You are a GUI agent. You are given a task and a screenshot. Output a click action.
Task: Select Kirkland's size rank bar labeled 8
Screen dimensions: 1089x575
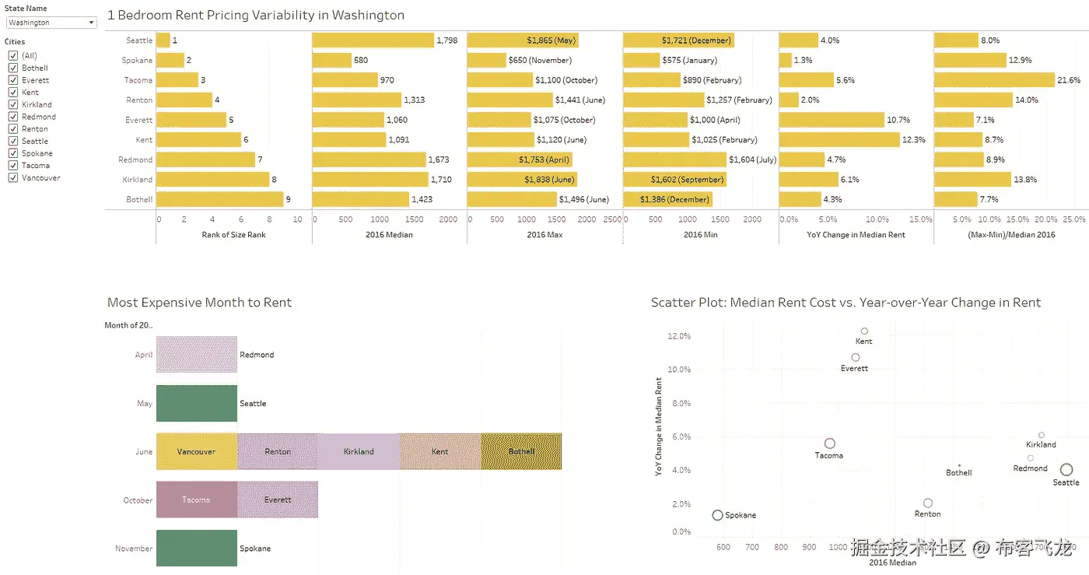[212, 180]
